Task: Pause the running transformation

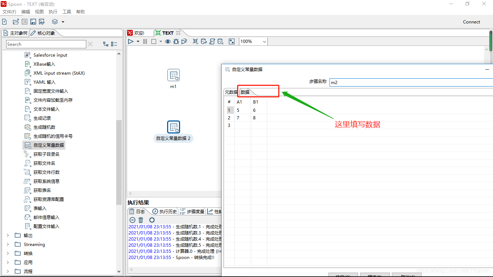Action: [x=145, y=41]
